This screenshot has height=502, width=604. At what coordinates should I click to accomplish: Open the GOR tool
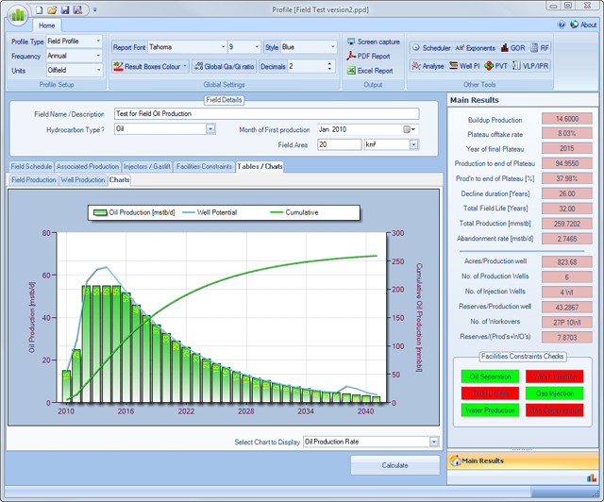click(512, 48)
